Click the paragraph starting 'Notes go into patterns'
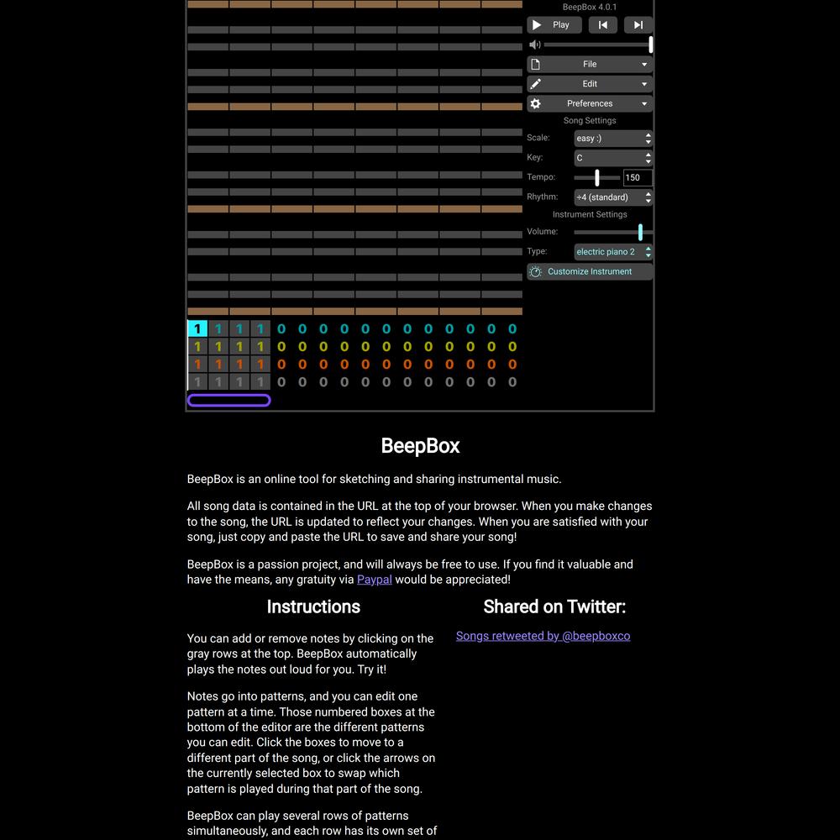This screenshot has width=840, height=840. (x=311, y=743)
